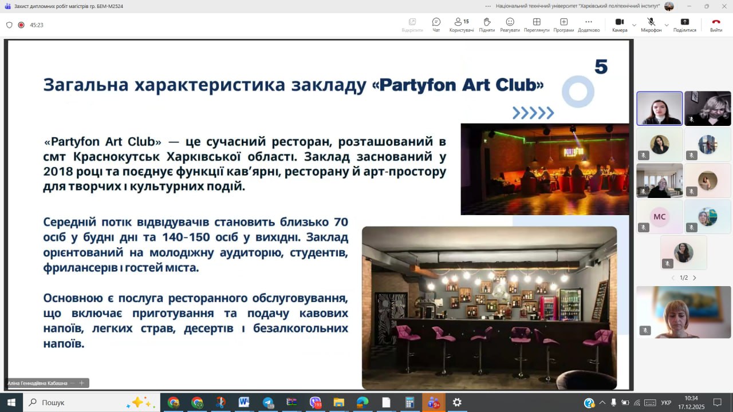Open the Windows Start menu
The width and height of the screenshot is (733, 412).
11,402
